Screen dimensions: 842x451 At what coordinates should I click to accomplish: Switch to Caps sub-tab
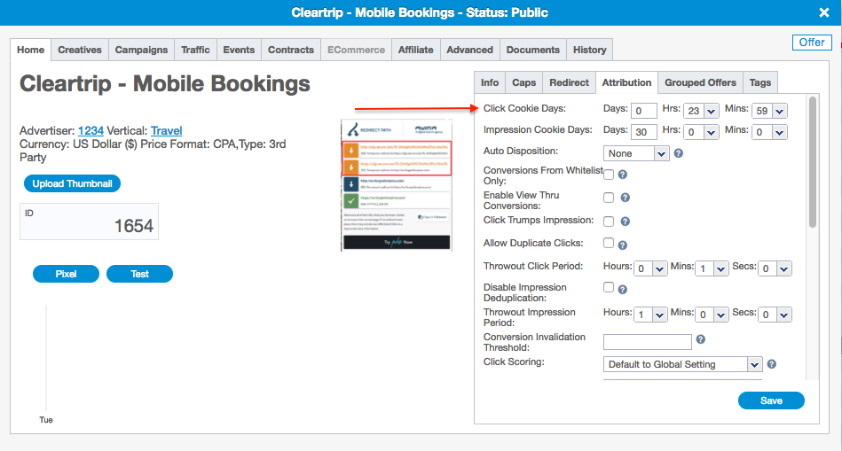(524, 82)
